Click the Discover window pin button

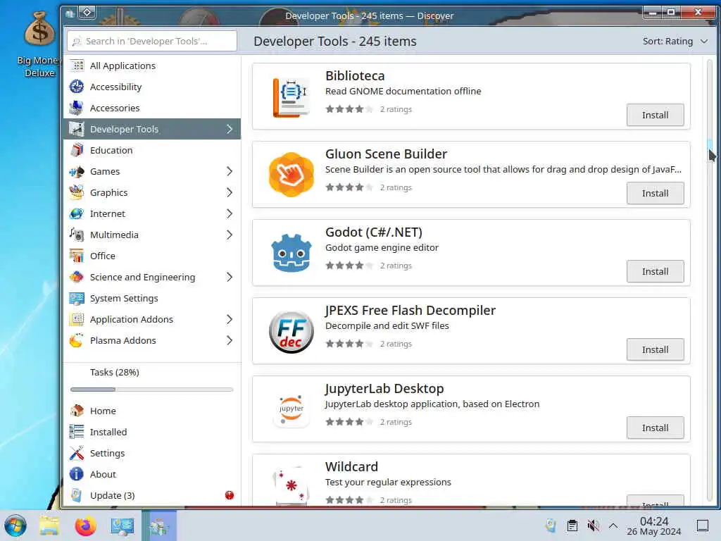coord(87,13)
